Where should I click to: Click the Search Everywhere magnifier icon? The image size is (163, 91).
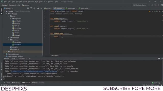[x=162, y=5]
